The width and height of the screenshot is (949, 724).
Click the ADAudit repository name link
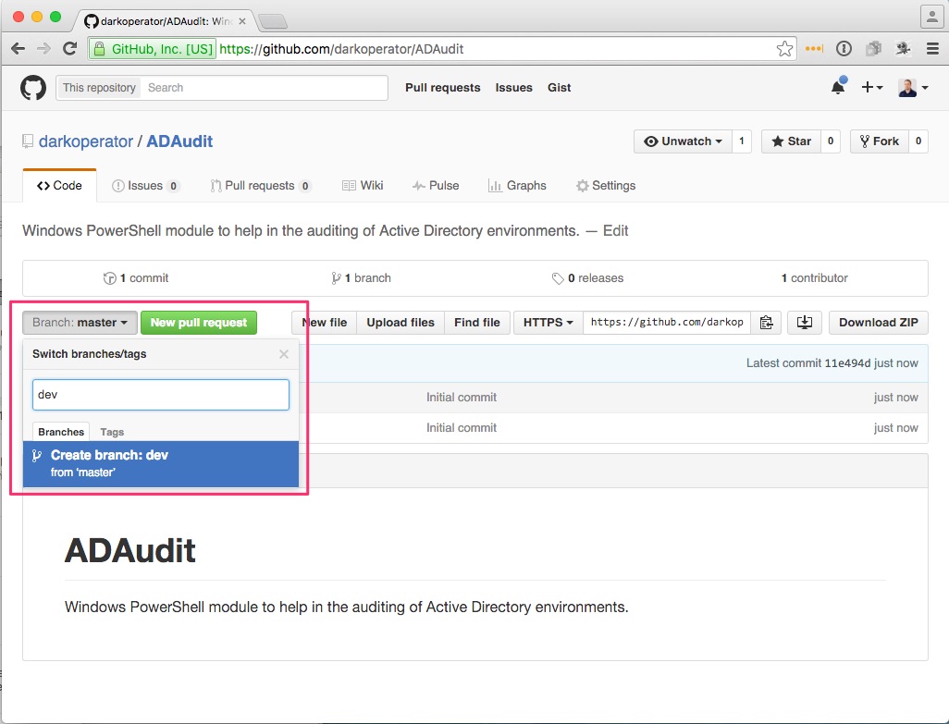click(179, 141)
